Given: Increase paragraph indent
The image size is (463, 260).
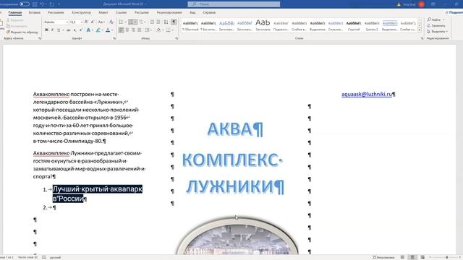Looking at the screenshot, I should (158, 22).
